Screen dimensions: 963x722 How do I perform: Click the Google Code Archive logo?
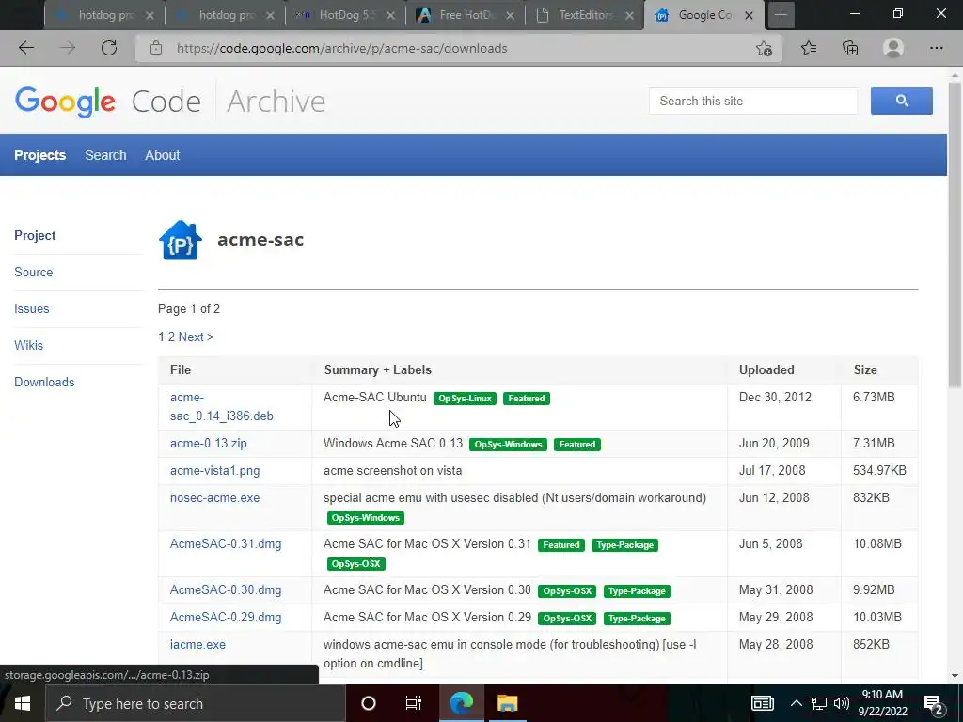pos(170,102)
